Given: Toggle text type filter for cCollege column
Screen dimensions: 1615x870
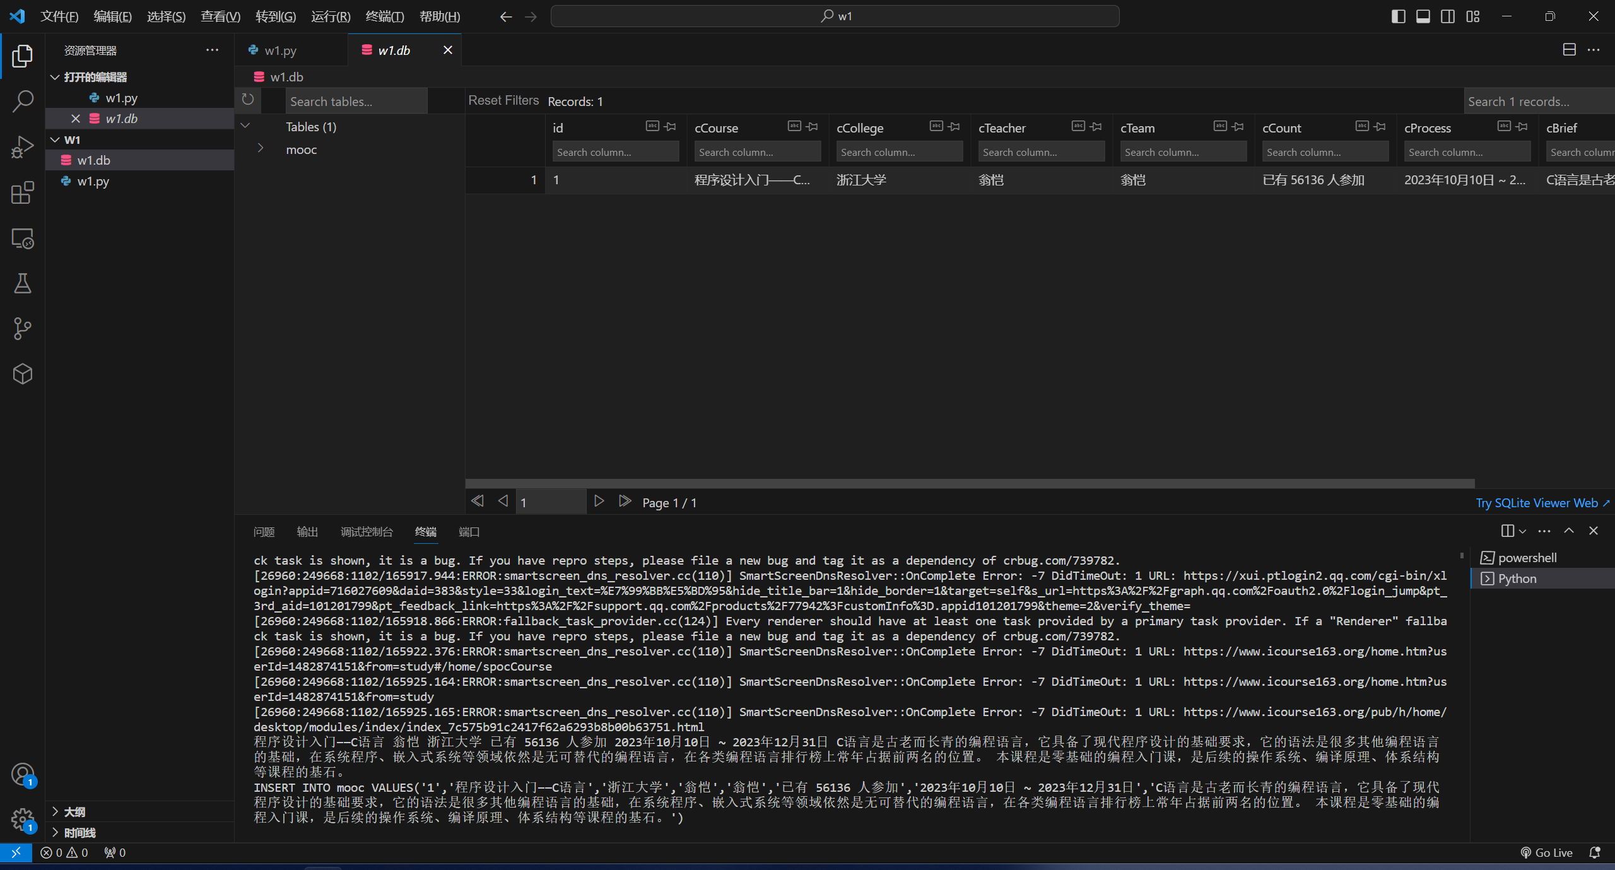Looking at the screenshot, I should pos(936,126).
